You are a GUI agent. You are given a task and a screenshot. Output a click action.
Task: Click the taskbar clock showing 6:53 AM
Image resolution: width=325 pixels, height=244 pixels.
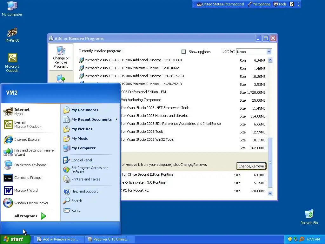click(x=313, y=239)
